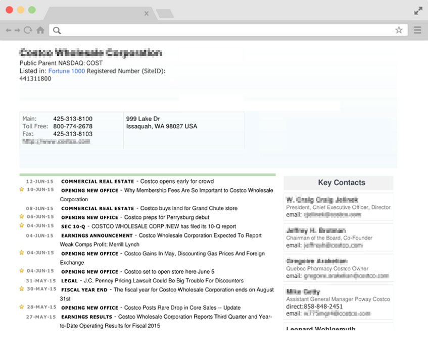Click the 'EARNINGS ANNOUNCEMENT' category label
Image resolution: width=428 pixels, height=355 pixels.
(x=97, y=235)
